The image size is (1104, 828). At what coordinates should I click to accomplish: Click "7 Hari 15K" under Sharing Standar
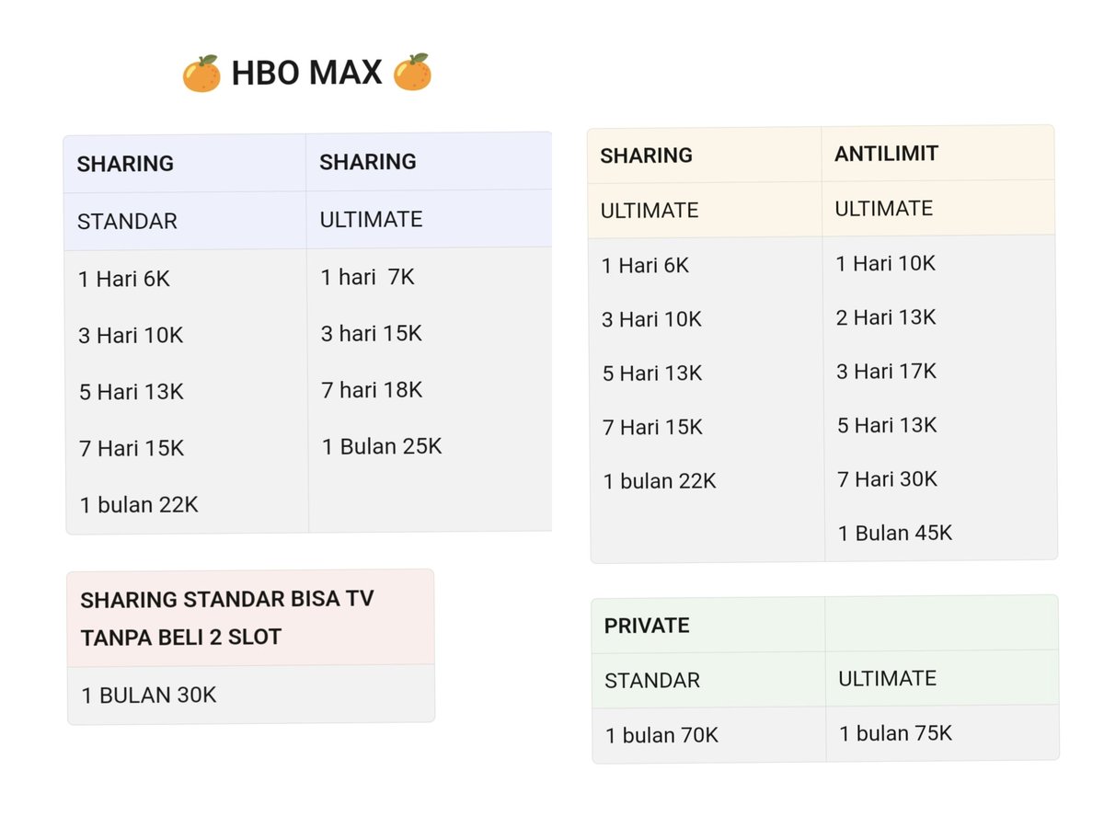[131, 448]
